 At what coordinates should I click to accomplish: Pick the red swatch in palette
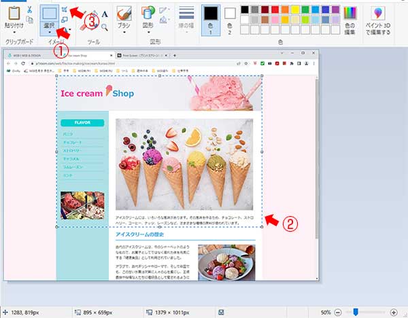pyautogui.click(x=274, y=10)
